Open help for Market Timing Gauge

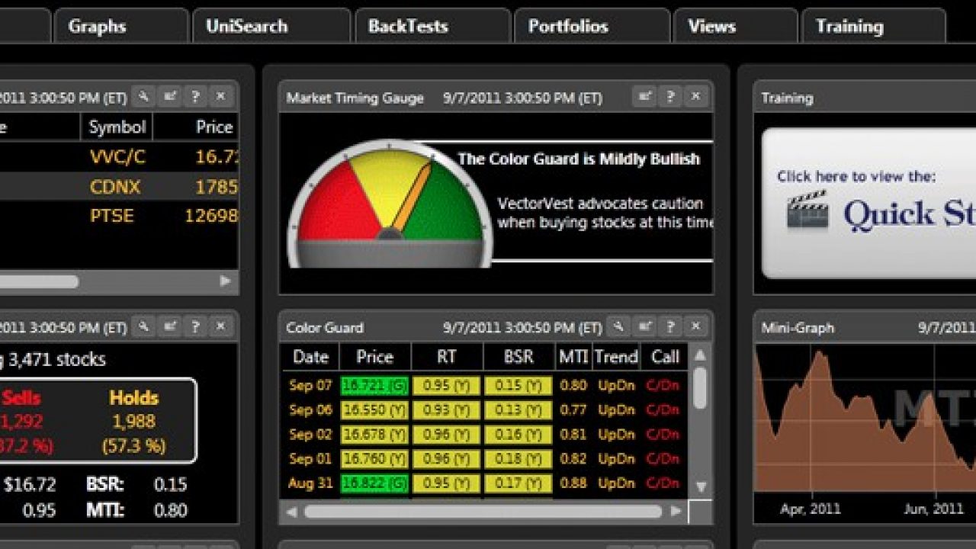tap(670, 97)
